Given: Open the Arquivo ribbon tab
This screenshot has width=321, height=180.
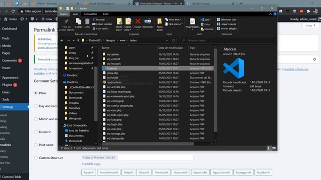Looking at the screenshot, I should point(64,14).
